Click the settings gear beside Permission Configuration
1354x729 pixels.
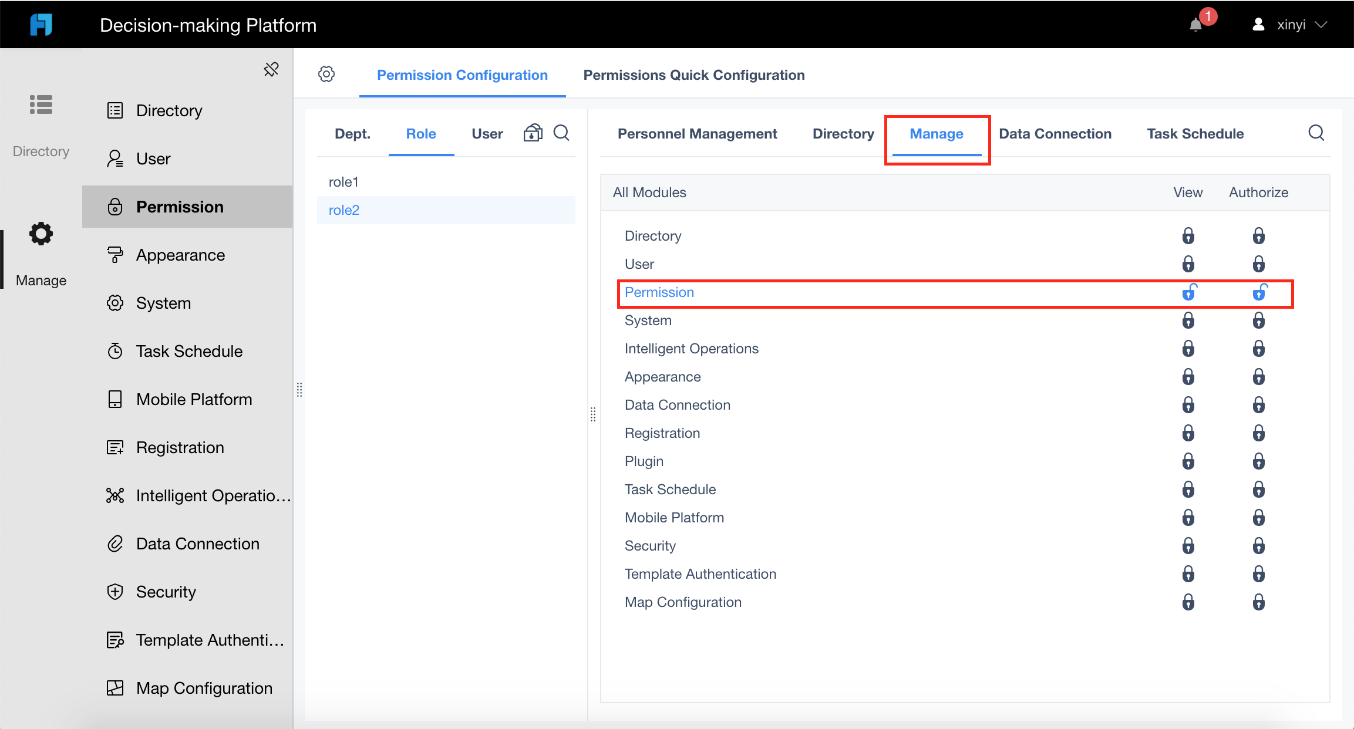coord(326,74)
